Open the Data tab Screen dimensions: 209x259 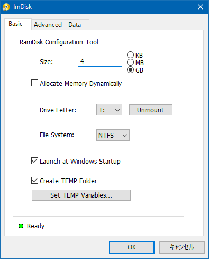click(x=77, y=25)
